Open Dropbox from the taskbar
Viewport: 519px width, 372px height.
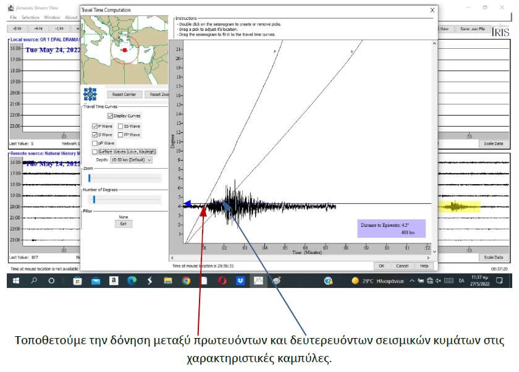pos(240,281)
